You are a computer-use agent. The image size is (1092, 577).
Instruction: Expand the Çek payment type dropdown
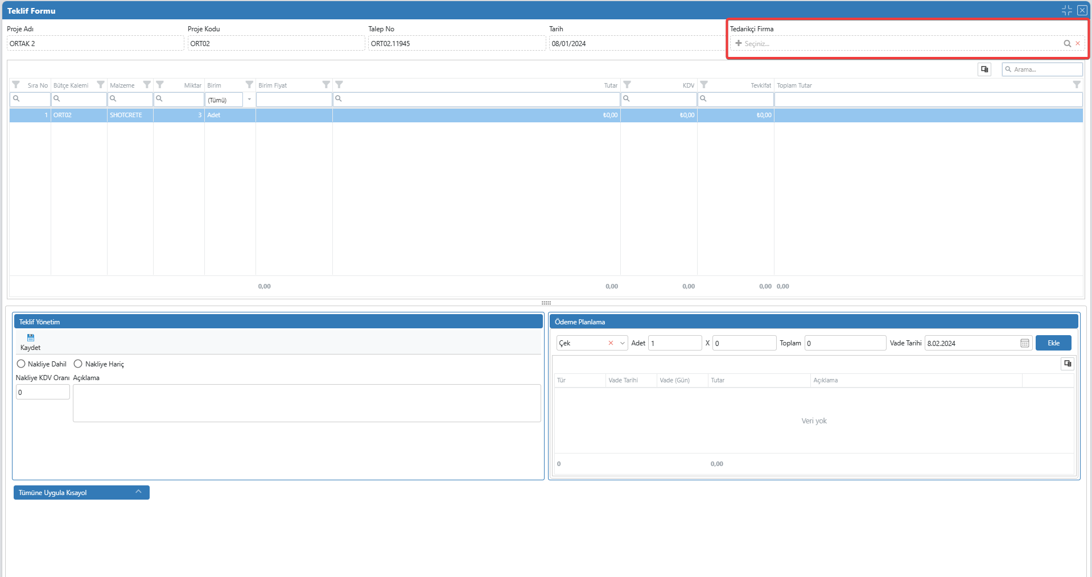[623, 343]
